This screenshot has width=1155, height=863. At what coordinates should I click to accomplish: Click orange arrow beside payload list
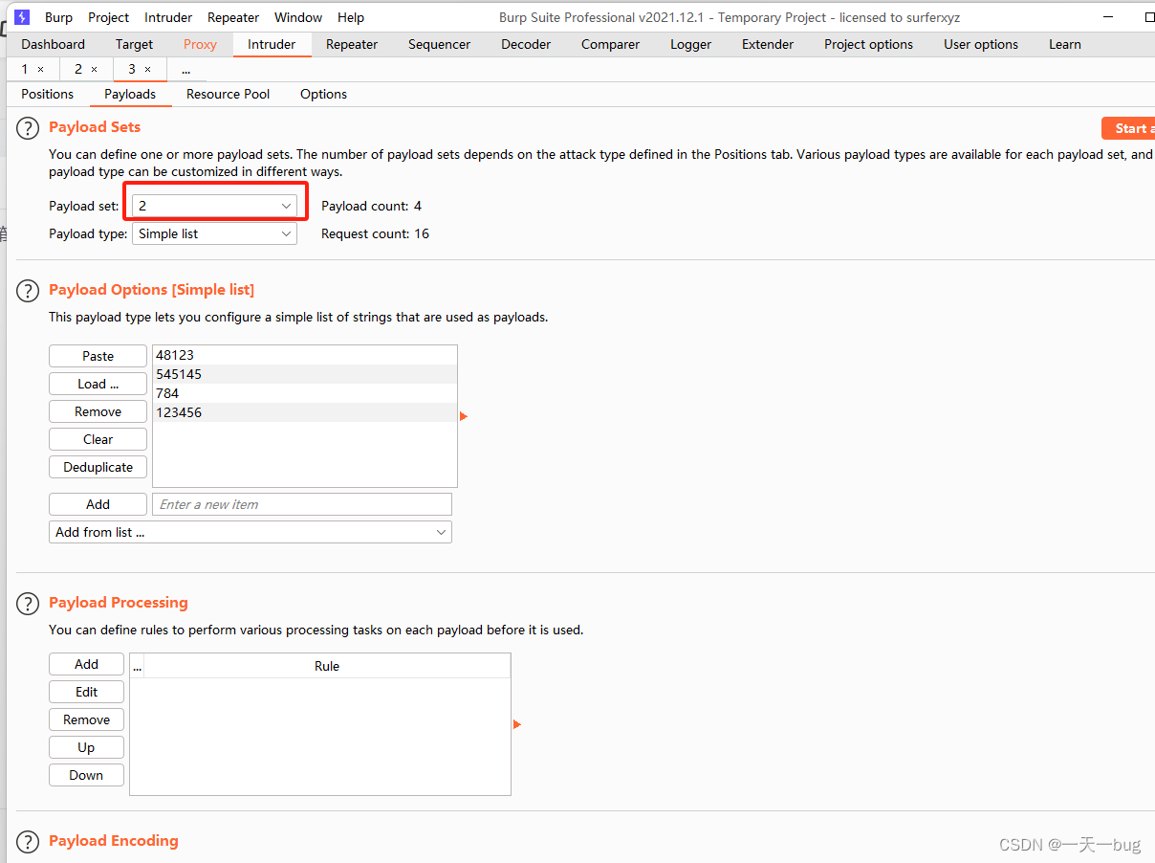(x=464, y=416)
